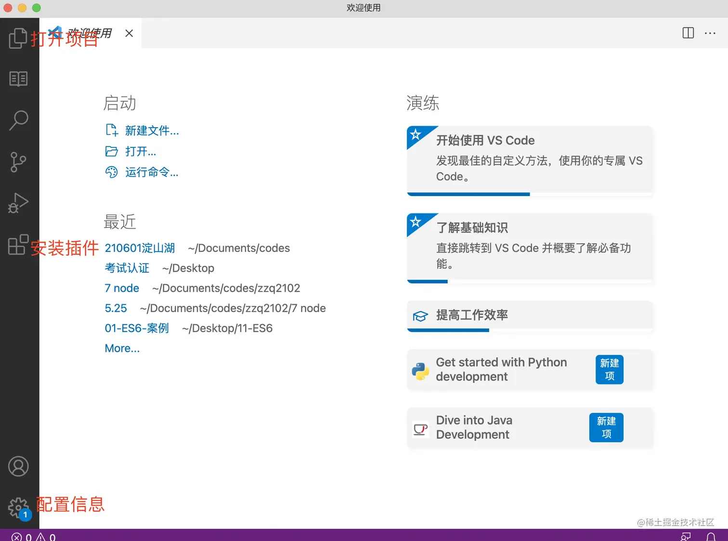Click the 启动 section heading

120,103
